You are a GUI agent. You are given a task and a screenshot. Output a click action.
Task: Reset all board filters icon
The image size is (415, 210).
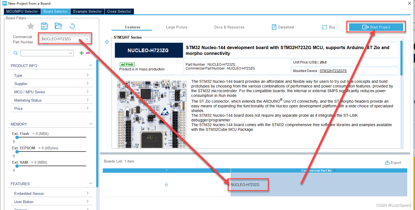tap(72, 26)
